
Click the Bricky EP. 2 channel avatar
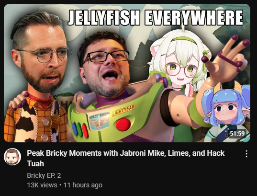12,157
